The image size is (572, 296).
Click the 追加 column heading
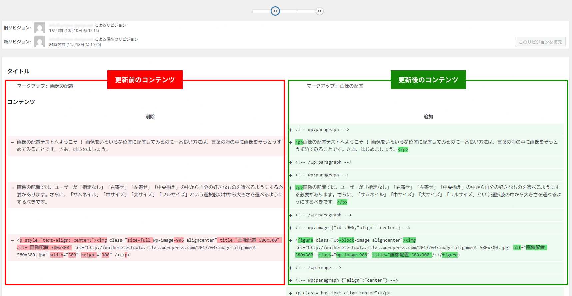[x=428, y=117]
